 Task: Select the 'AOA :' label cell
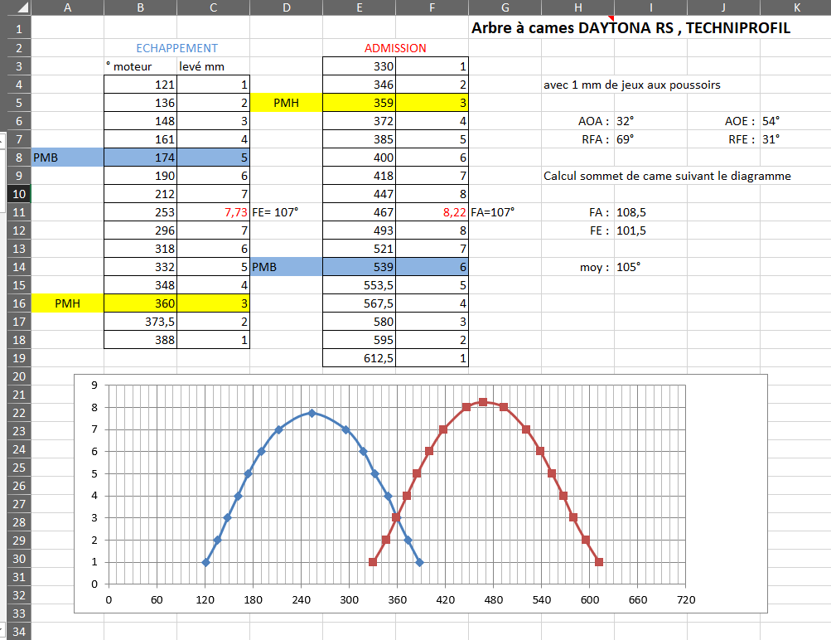point(577,121)
